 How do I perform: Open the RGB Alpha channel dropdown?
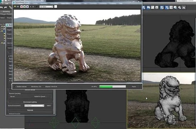pos(46,7)
